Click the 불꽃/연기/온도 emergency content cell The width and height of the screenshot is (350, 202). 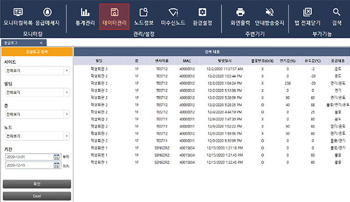pyautogui.click(x=338, y=105)
